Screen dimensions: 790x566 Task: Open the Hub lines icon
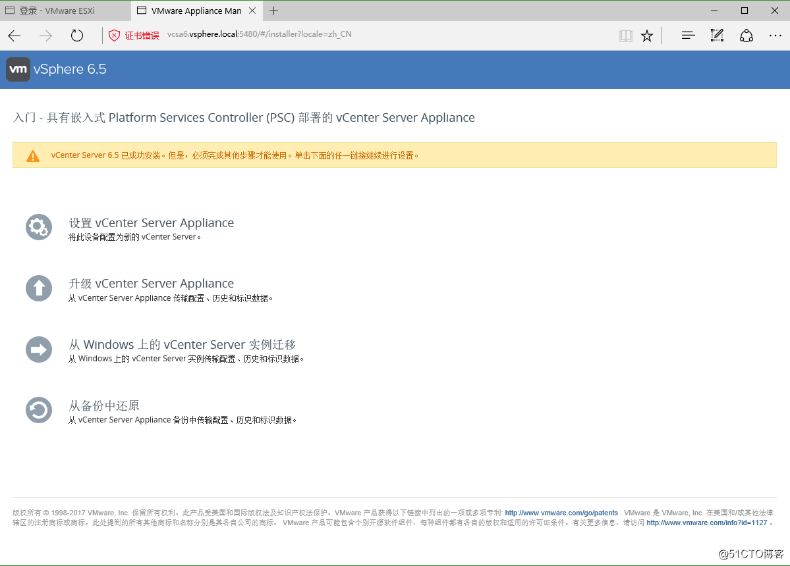[689, 36]
